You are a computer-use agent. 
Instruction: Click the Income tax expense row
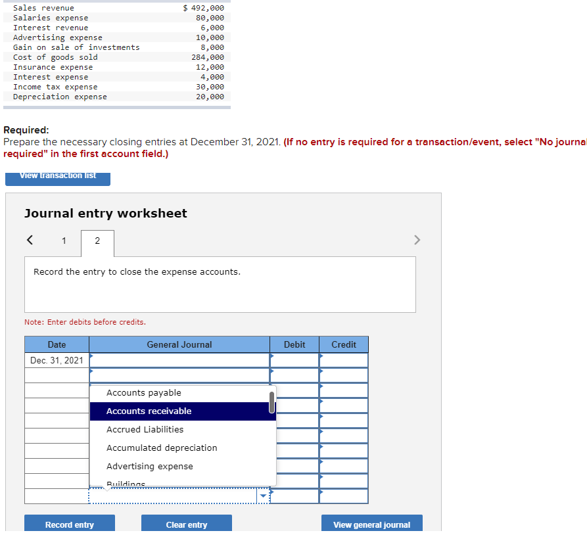coord(117,87)
